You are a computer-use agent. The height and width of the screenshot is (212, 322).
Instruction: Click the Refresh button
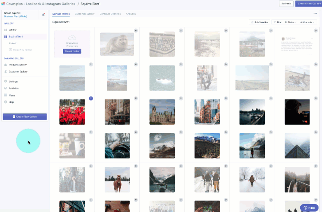point(286,4)
